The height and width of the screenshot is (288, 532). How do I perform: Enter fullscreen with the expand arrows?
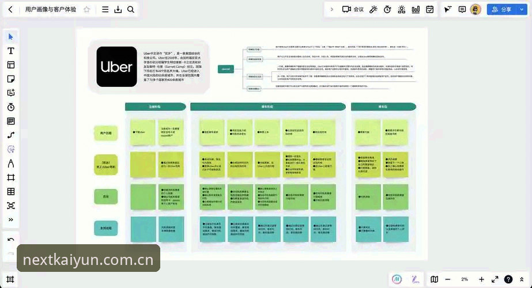pyautogui.click(x=495, y=279)
